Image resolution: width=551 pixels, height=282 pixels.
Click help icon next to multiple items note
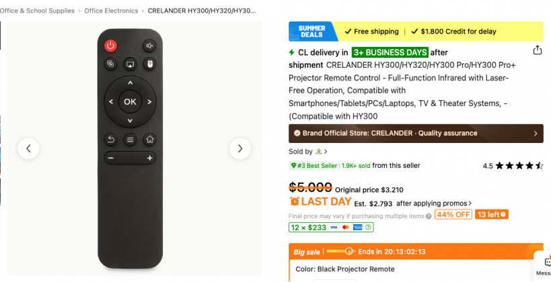coord(429,216)
